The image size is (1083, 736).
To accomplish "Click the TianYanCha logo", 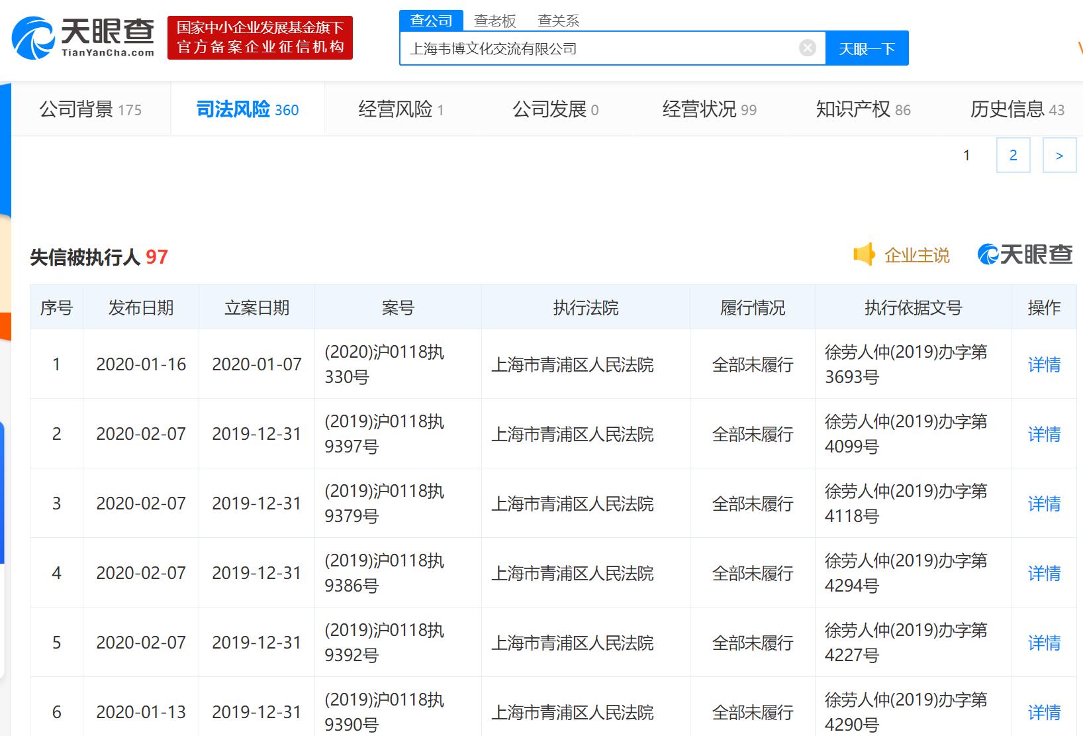I will [x=83, y=38].
